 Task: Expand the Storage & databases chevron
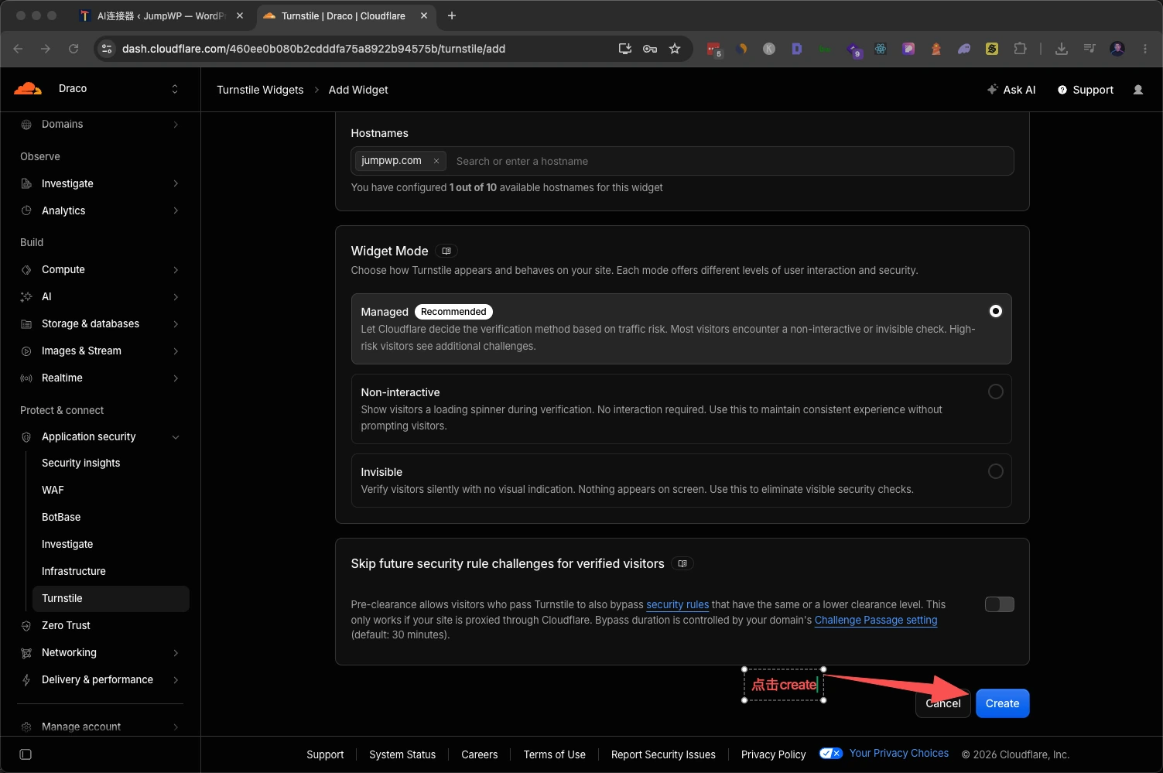click(x=176, y=323)
